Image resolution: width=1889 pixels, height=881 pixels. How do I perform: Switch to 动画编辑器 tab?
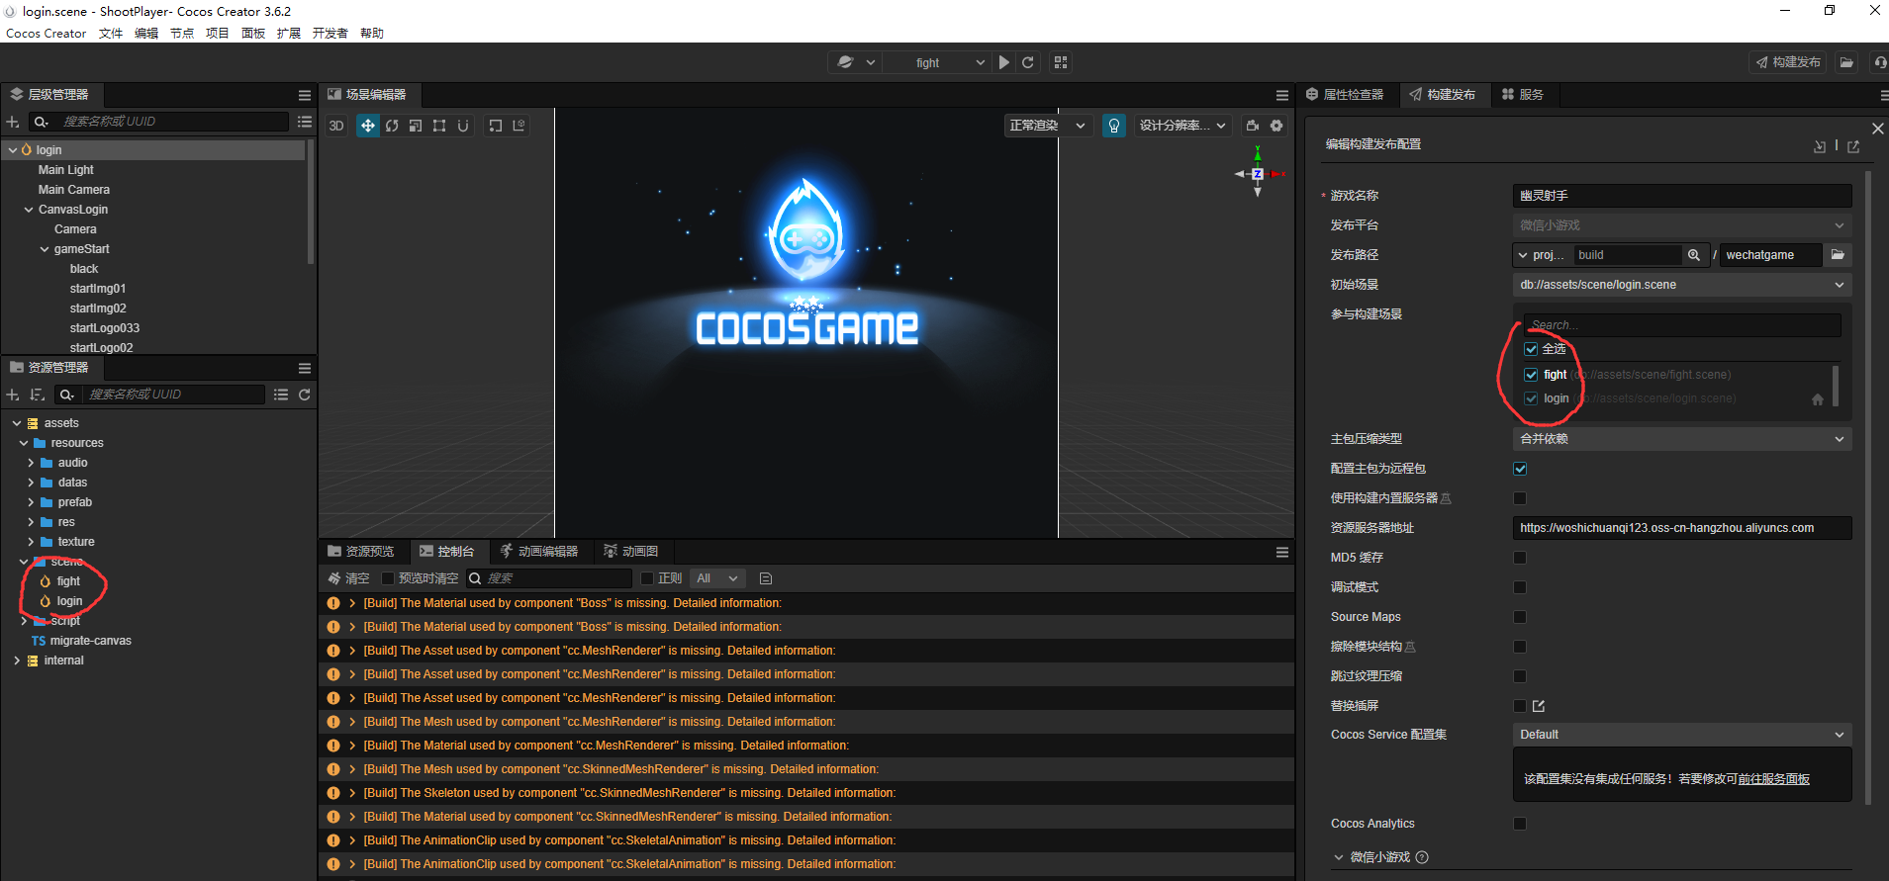tap(539, 552)
